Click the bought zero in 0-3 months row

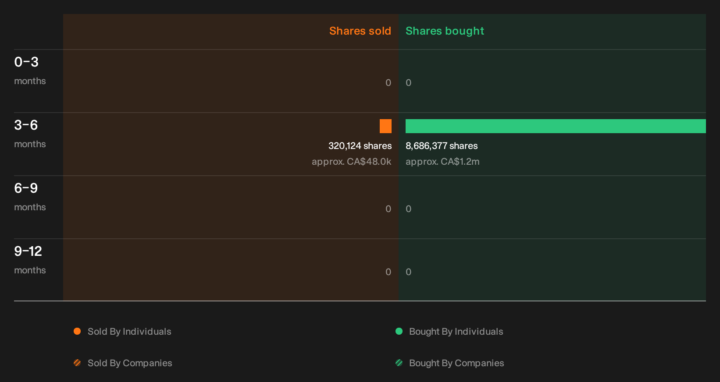point(408,83)
